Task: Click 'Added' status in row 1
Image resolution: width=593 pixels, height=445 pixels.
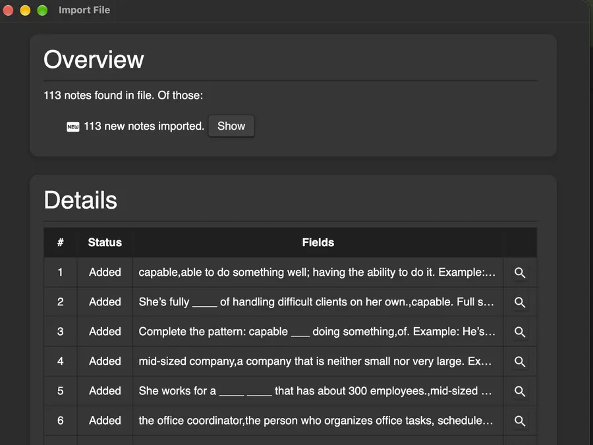Action: tap(105, 273)
